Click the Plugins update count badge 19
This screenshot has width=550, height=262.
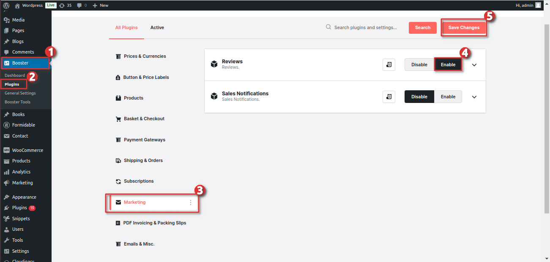point(32,208)
